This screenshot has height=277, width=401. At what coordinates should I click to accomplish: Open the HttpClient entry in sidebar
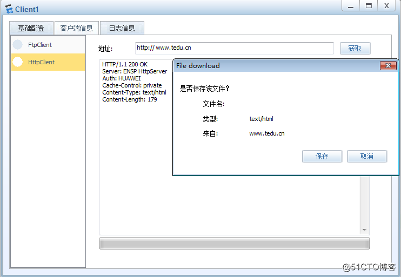coord(48,62)
